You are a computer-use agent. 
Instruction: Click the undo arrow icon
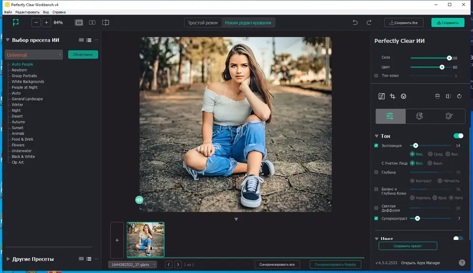pyautogui.click(x=355, y=23)
